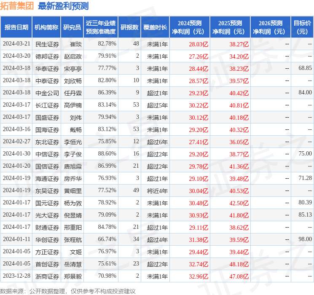Click the date 2024-03-21
The width and height of the screenshot is (314, 295).
[16, 44]
